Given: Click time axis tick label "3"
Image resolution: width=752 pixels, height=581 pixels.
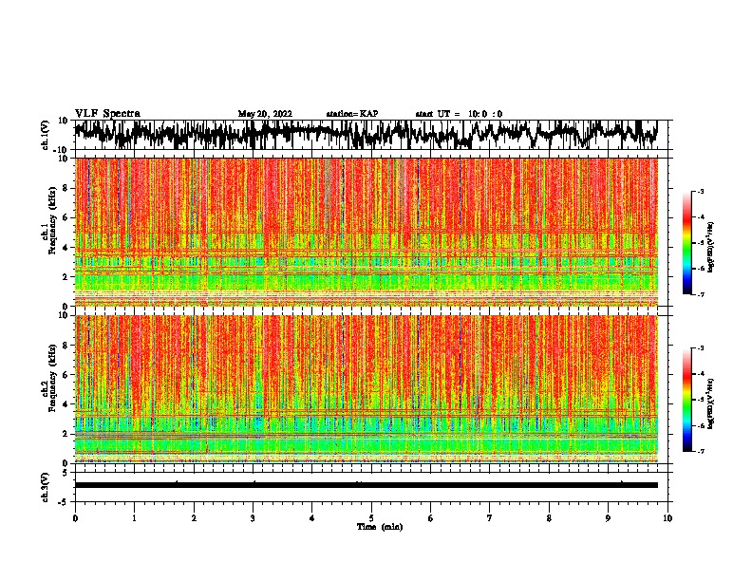Looking at the screenshot, I should (x=253, y=518).
